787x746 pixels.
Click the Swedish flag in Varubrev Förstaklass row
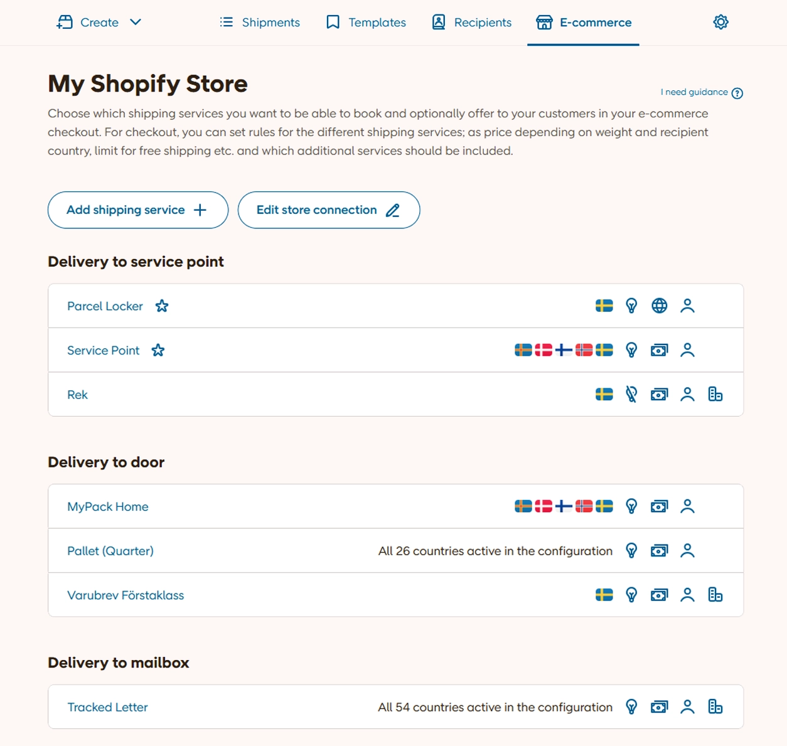click(604, 595)
